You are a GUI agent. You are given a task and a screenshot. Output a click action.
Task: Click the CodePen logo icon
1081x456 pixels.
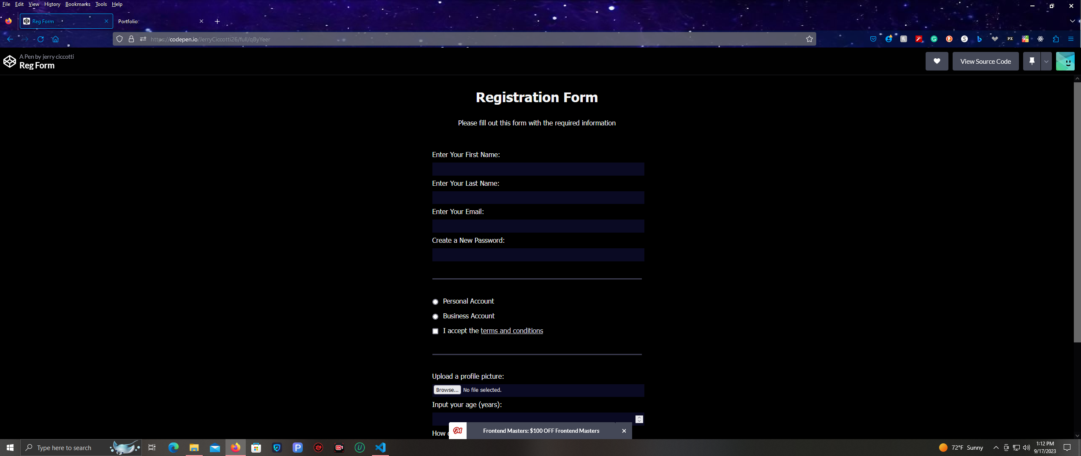9,62
